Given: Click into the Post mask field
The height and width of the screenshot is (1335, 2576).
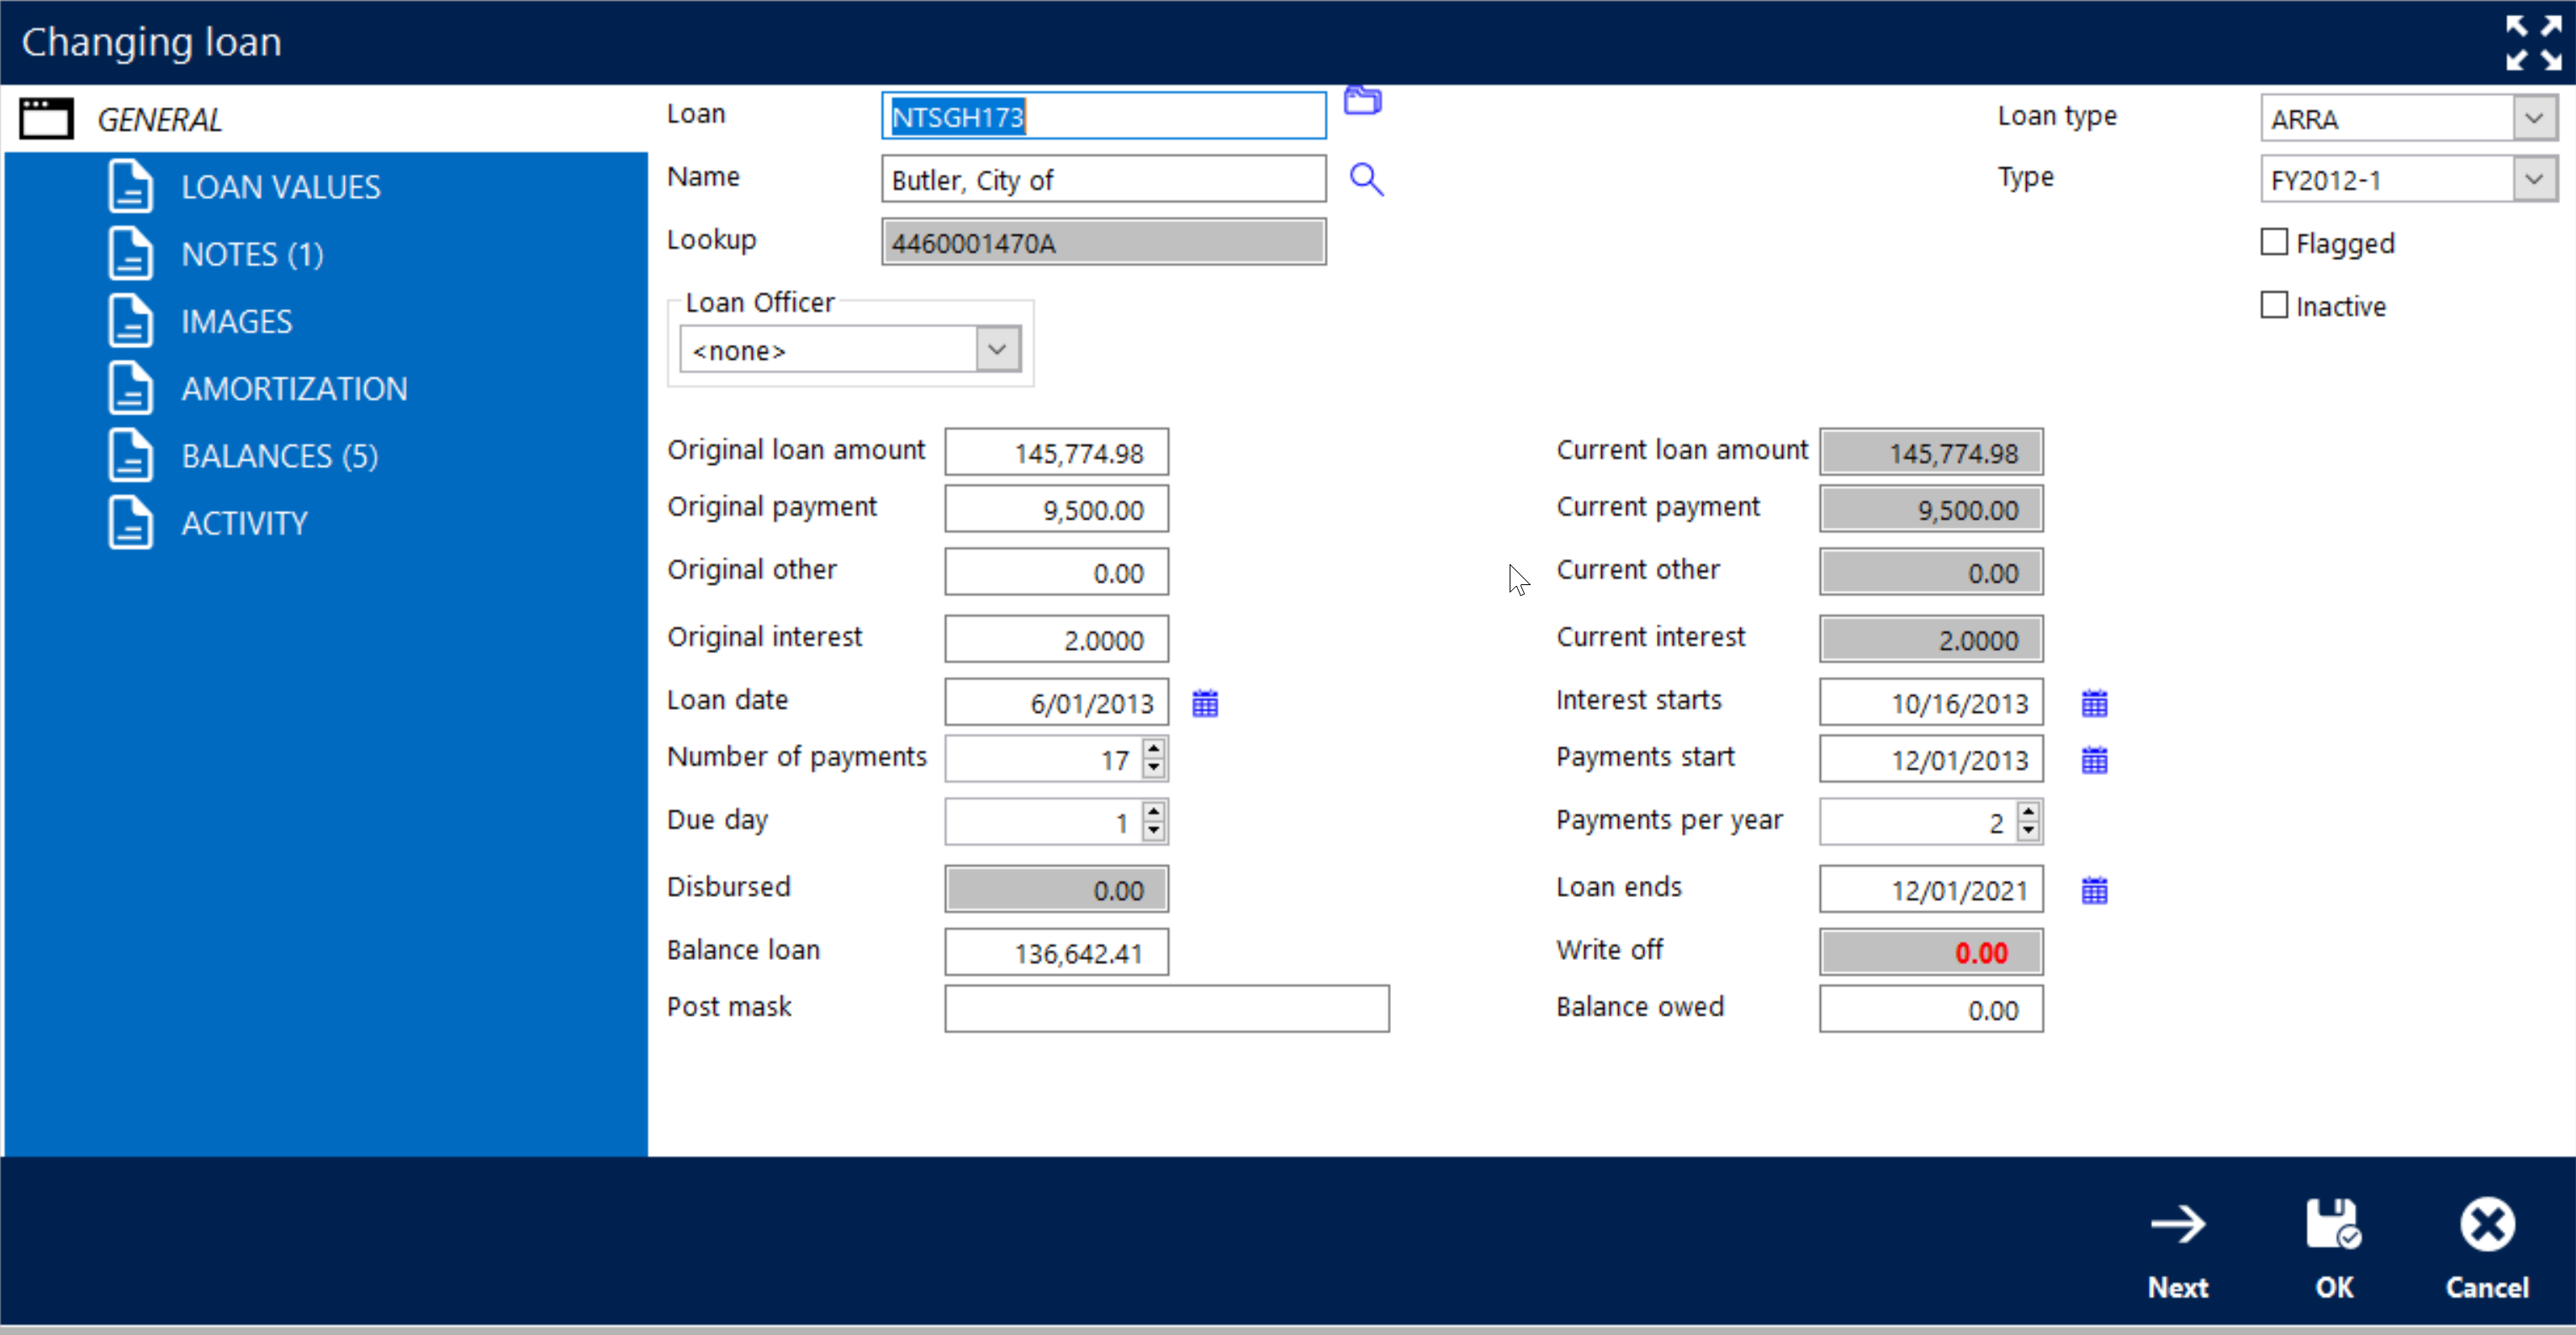Looking at the screenshot, I should 1166,1008.
